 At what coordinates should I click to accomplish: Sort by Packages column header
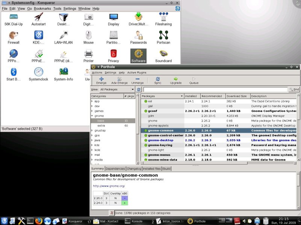pyautogui.click(x=162, y=96)
